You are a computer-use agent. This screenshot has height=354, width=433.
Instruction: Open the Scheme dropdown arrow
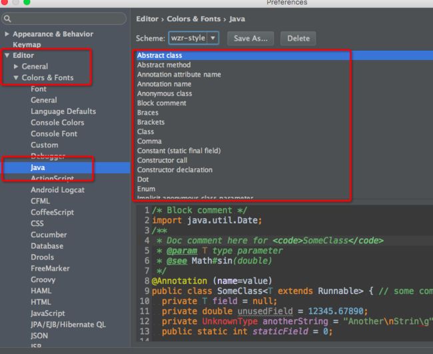(x=213, y=38)
